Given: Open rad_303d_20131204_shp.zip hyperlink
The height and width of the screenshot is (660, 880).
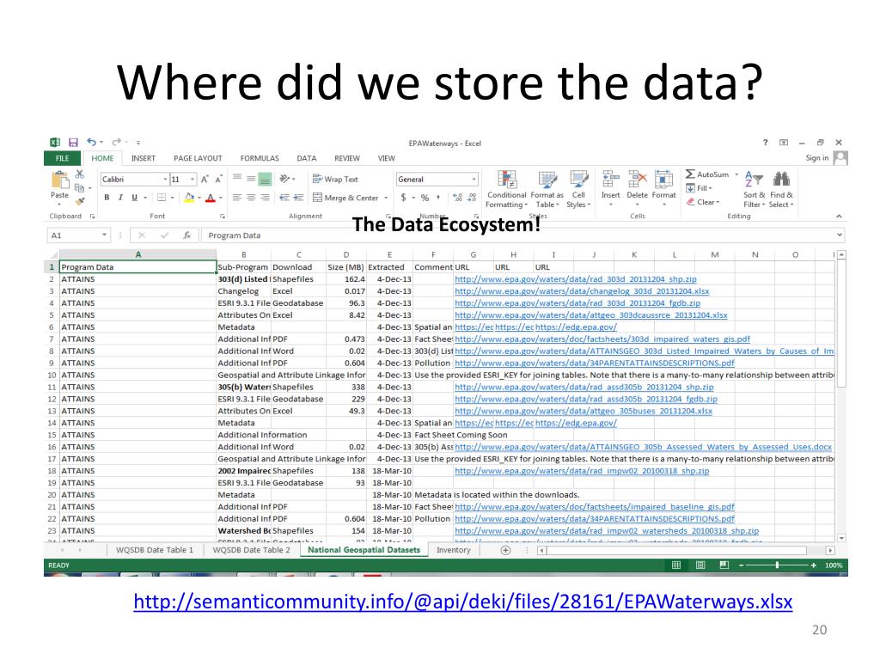Looking at the screenshot, I should pyautogui.click(x=576, y=279).
